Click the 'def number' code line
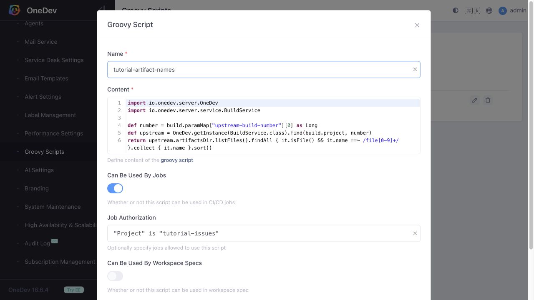Image resolution: width=534 pixels, height=300 pixels. pyautogui.click(x=222, y=125)
